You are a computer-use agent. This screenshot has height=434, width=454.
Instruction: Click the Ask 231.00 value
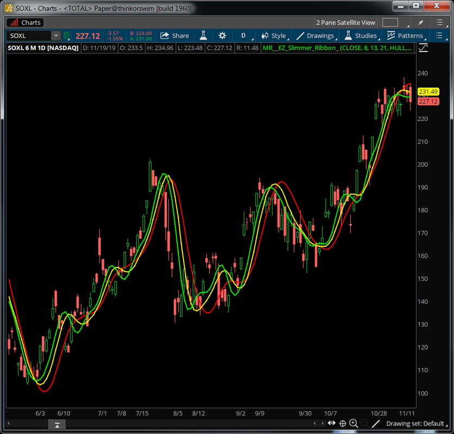point(141,39)
